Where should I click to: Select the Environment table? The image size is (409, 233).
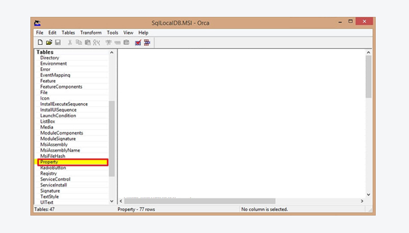(x=54, y=63)
